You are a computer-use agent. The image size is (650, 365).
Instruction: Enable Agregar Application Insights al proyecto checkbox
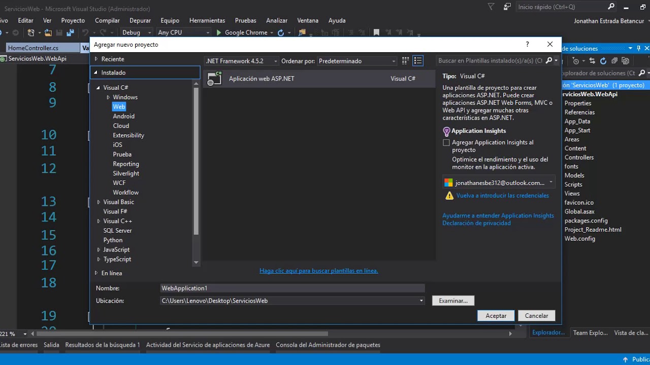446,143
